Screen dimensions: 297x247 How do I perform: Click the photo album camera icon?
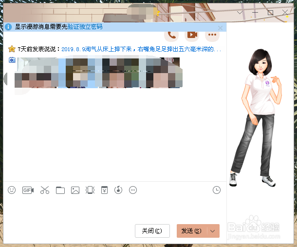12,60
